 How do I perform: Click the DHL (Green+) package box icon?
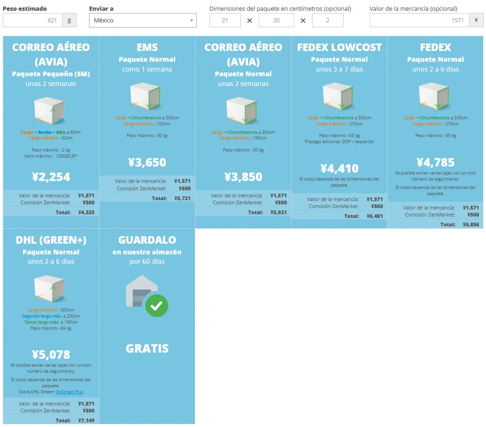[x=49, y=289]
